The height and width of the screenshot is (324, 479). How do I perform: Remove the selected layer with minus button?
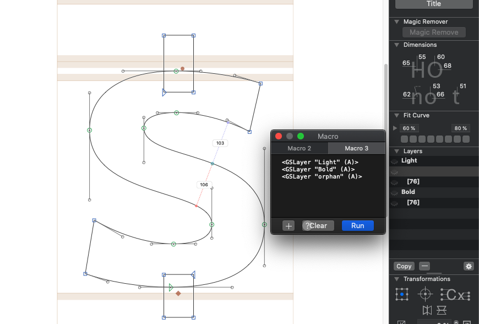tap(424, 266)
